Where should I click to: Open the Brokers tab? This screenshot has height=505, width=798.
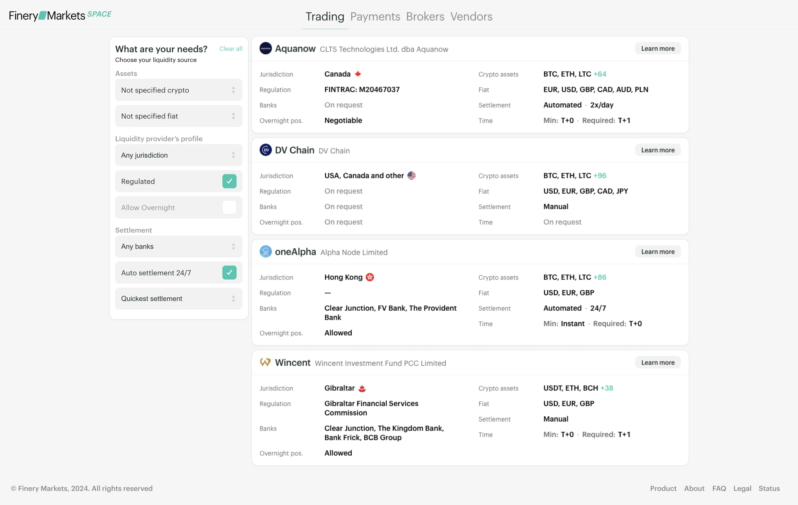pyautogui.click(x=425, y=16)
